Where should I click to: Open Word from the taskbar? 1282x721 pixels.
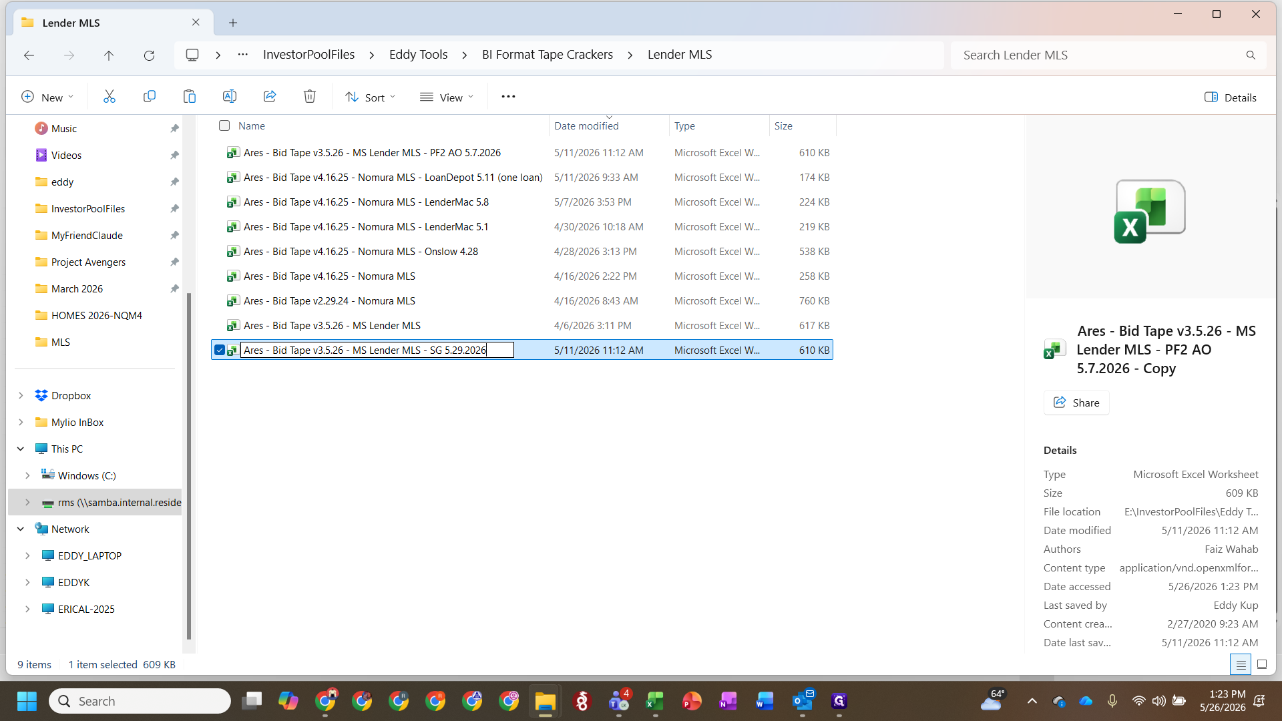pos(765,701)
